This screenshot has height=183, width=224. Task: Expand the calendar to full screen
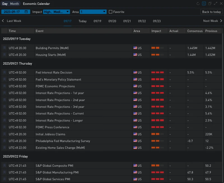pyautogui.click(x=215, y=4)
